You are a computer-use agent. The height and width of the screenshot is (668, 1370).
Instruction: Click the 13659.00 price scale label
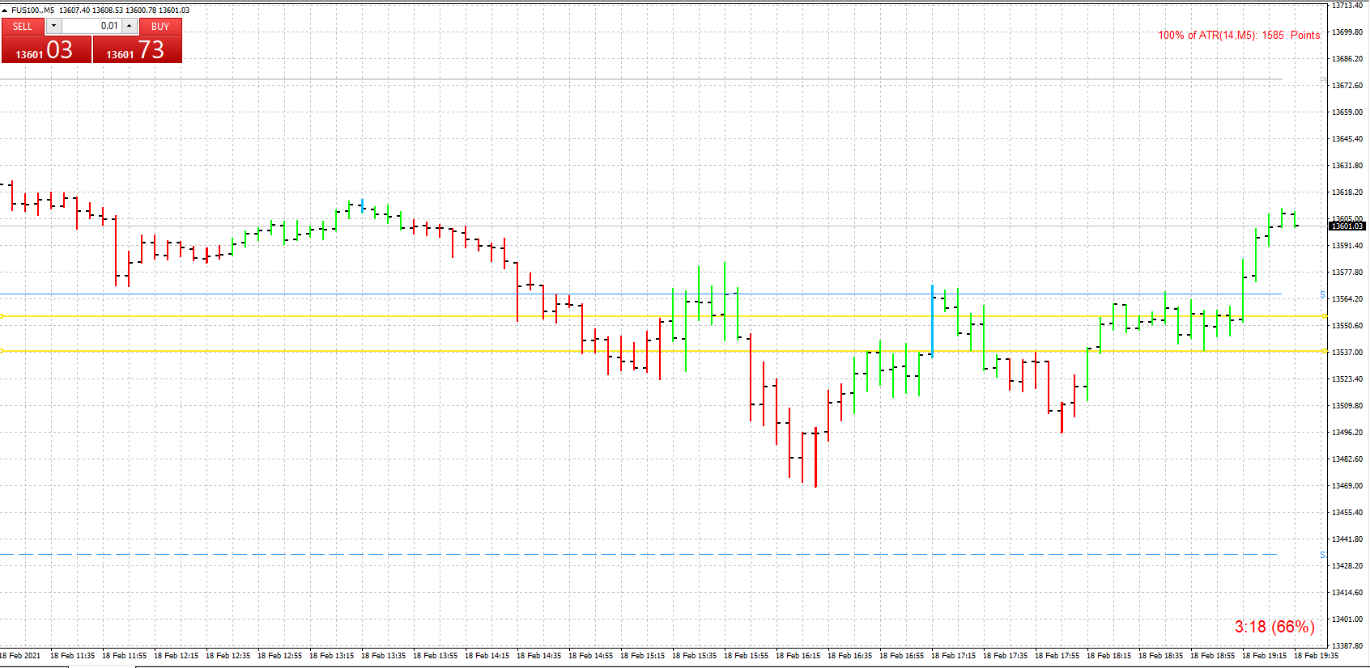(1347, 112)
